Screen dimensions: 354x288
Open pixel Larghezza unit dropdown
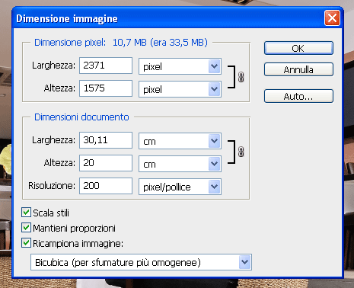(180, 66)
